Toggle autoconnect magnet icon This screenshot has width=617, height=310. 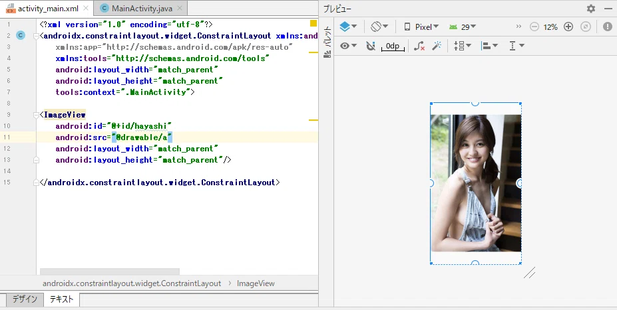click(x=370, y=46)
